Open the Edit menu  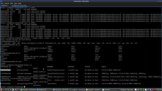pyautogui.click(x=11, y=3)
